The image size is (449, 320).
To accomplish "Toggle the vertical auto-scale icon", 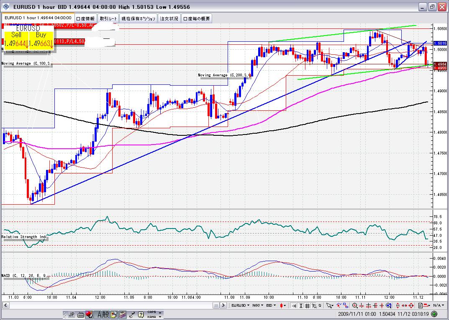I will click(301, 305).
